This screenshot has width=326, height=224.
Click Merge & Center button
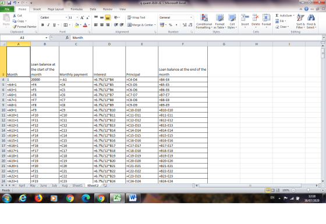click(140, 25)
